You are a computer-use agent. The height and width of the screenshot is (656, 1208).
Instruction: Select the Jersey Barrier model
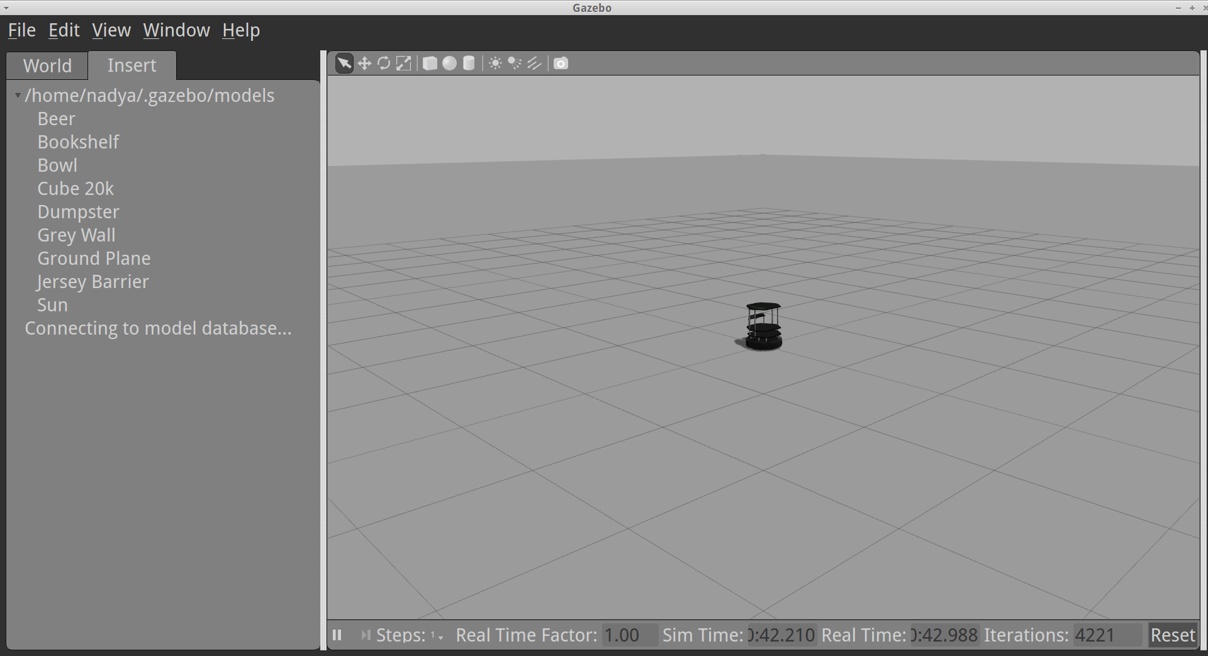click(93, 282)
